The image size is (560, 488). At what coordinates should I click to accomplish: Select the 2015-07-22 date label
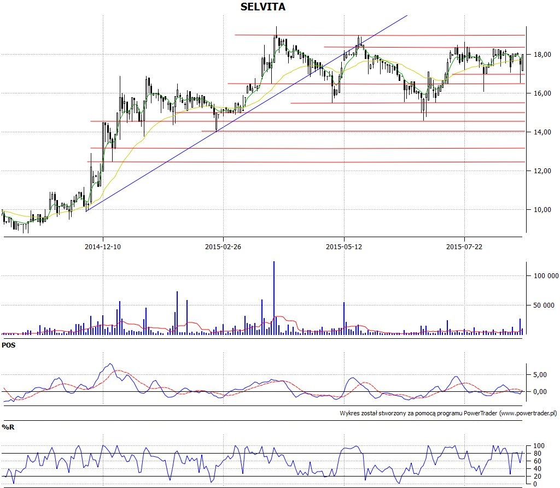464,246
